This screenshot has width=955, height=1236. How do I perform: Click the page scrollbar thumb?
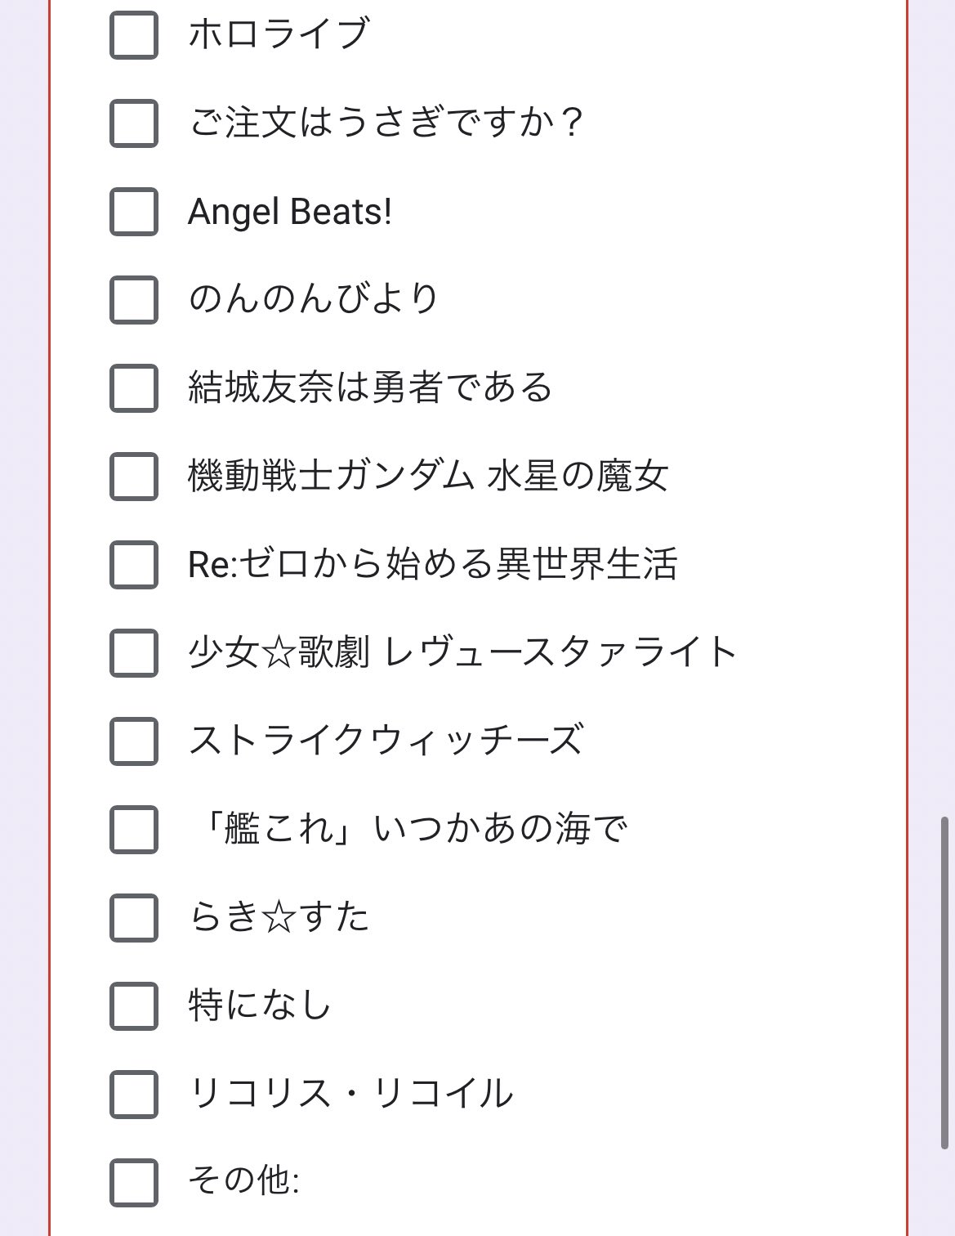coord(946,981)
